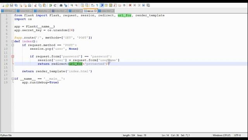Redo the edit using the Redo icon
This screenshot has height=140, width=248.
[x=55, y=5]
